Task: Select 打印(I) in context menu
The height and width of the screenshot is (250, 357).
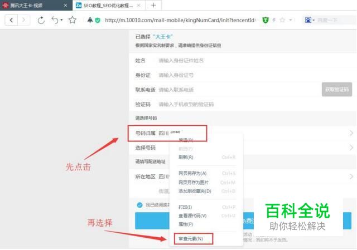Action: click(x=206, y=207)
